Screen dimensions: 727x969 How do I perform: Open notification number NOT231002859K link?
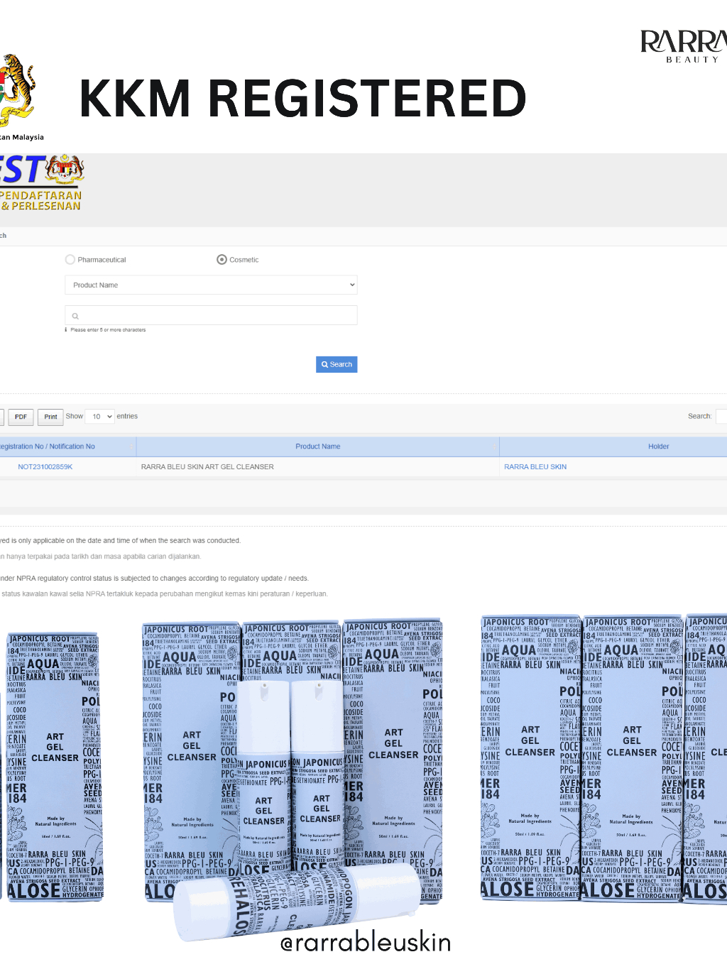click(x=45, y=467)
